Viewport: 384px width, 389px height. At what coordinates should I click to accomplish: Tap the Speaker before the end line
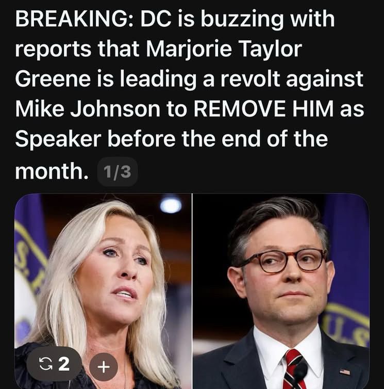[172, 138]
